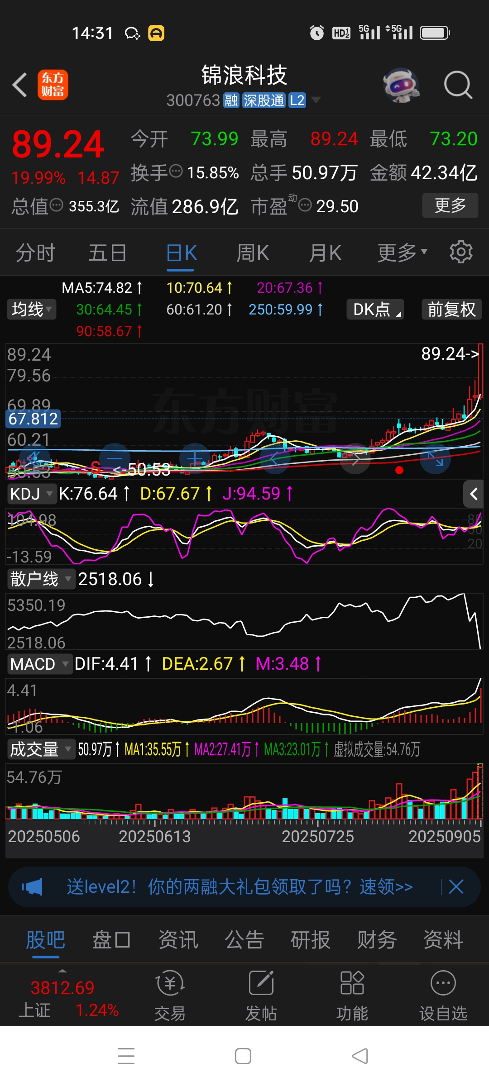This screenshot has height=1086, width=489.
Task: Zoom in chart with plus circle
Action: 195,458
